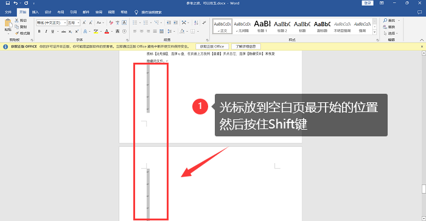Open the font color dropdown arrow
The height and width of the screenshot is (221, 426).
pos(111,32)
